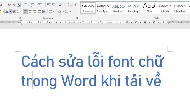Open the Line Spacing dropdown arrow
190x102 pixels.
tap(54, 12)
